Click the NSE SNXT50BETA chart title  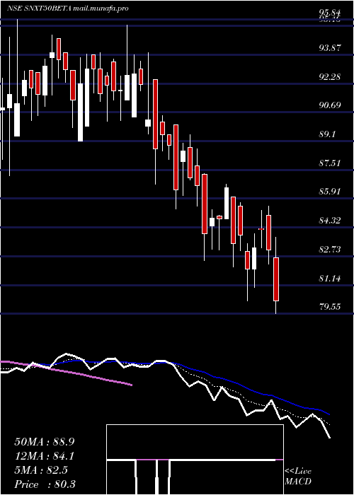(68, 8)
